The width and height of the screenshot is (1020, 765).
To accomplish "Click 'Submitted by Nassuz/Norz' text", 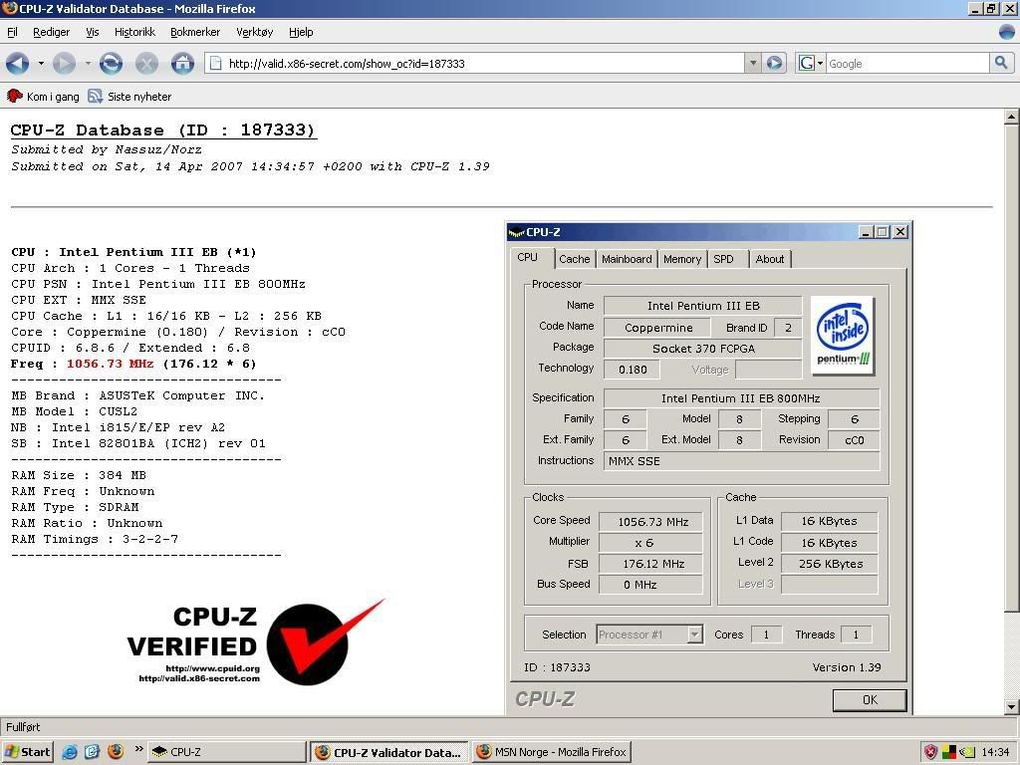I will [107, 149].
